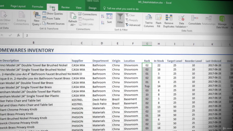Click the In Stock header cell
The width and height of the screenshot is (233, 131).
click(x=159, y=61)
